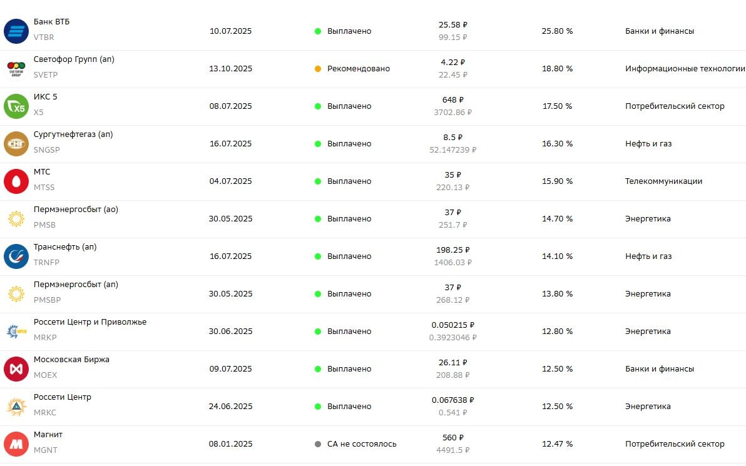Click the 18.80 % yield value
The height and width of the screenshot is (466, 746).
[x=557, y=69]
